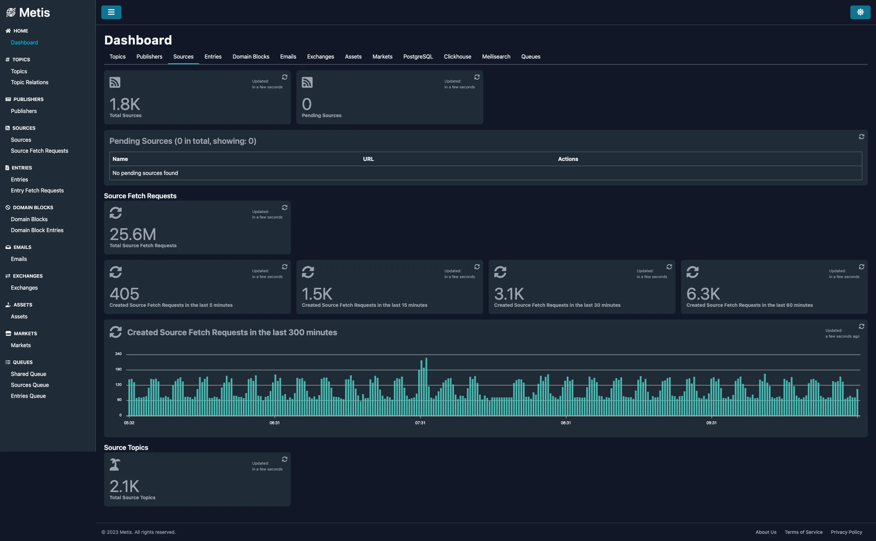This screenshot has height=541, width=876.
Task: Refresh the Pending Sources card
Action: click(x=477, y=77)
